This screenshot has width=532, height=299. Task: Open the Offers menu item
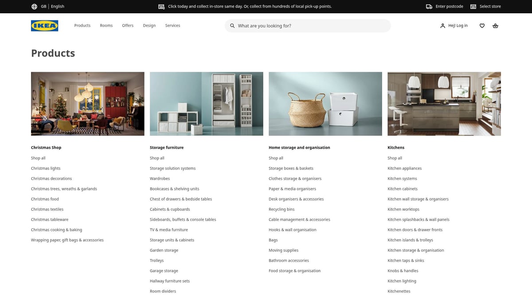coord(128,26)
